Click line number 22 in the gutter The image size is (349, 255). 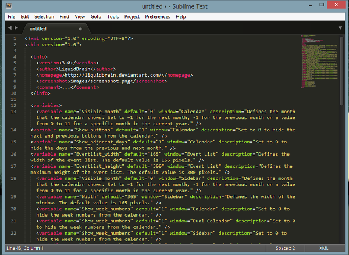[x=13, y=233]
